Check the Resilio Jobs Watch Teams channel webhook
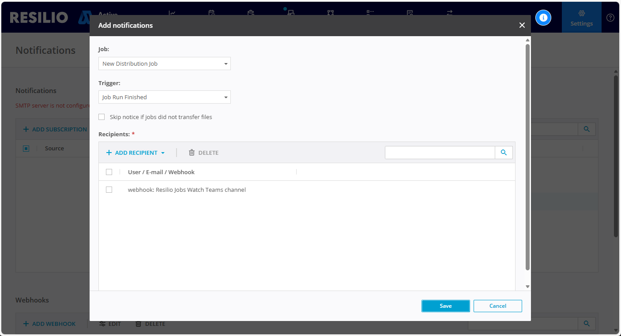 [109, 190]
